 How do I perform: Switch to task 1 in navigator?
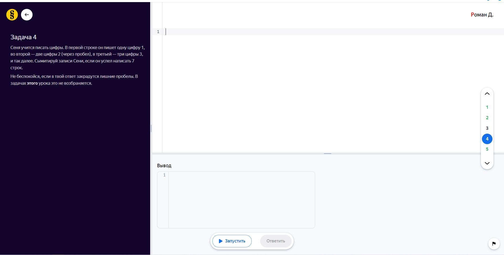(x=487, y=107)
